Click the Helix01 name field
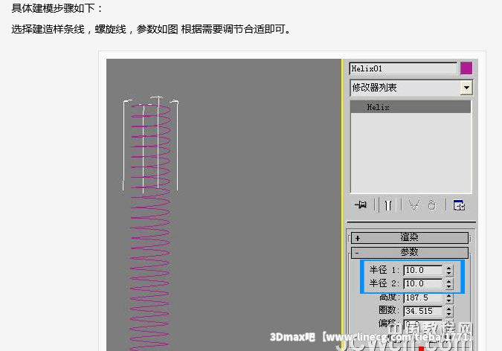The image size is (502, 351). pos(403,68)
